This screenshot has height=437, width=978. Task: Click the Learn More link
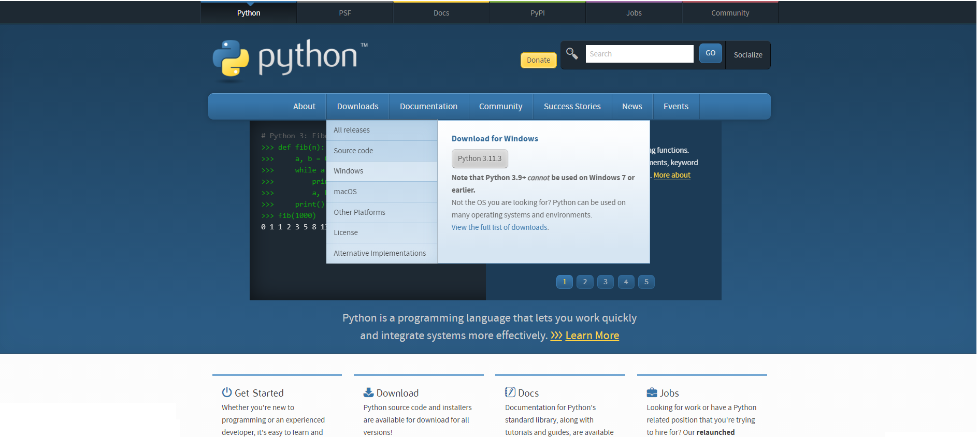(592, 336)
